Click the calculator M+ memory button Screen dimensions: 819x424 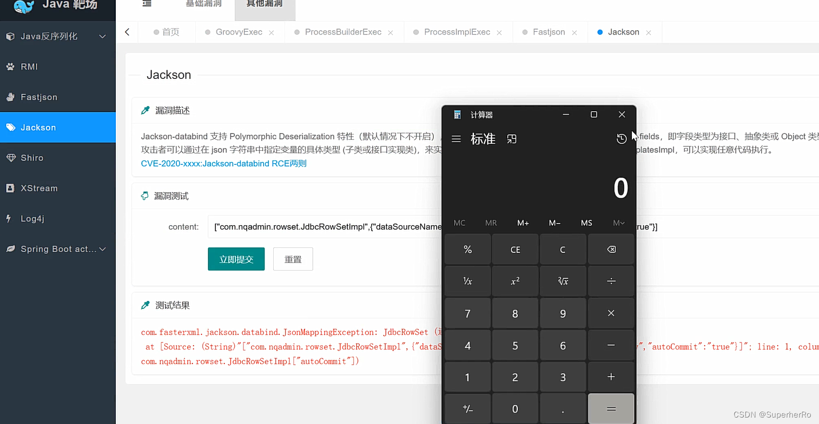(523, 223)
